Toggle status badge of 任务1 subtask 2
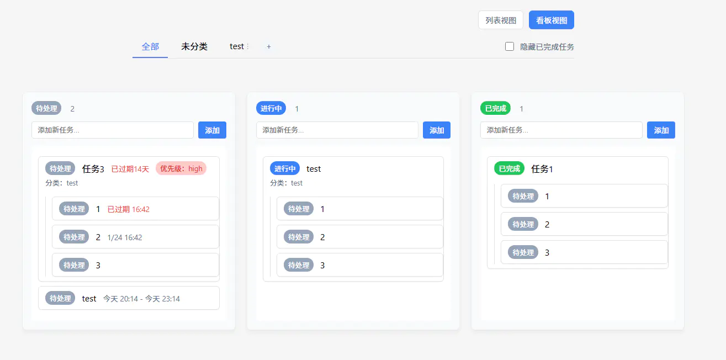The height and width of the screenshot is (360, 726). [x=523, y=224]
